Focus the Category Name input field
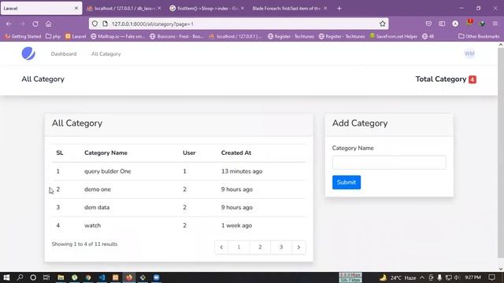 coord(389,163)
